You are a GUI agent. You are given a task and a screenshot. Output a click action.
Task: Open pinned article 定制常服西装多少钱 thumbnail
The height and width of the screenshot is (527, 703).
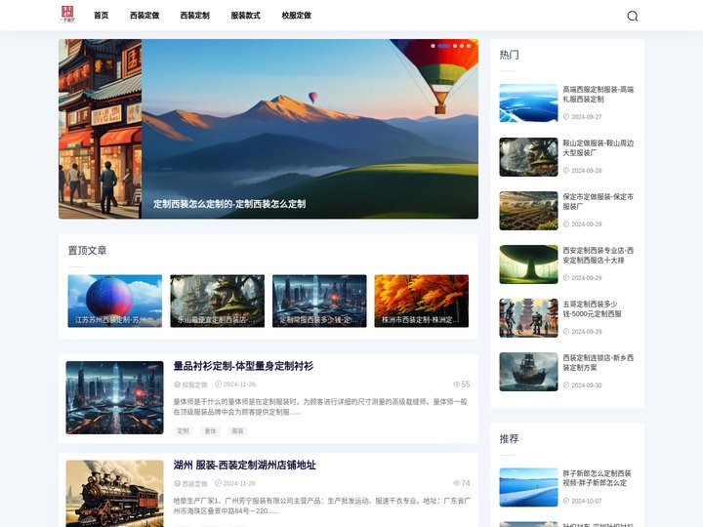coord(319,301)
